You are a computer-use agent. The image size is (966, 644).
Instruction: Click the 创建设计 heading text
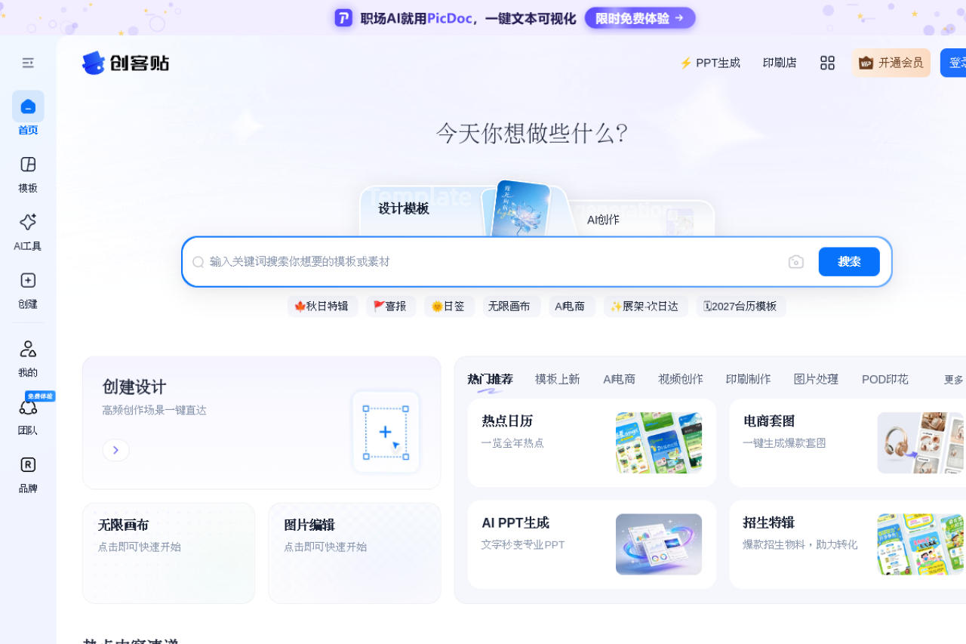pos(134,387)
